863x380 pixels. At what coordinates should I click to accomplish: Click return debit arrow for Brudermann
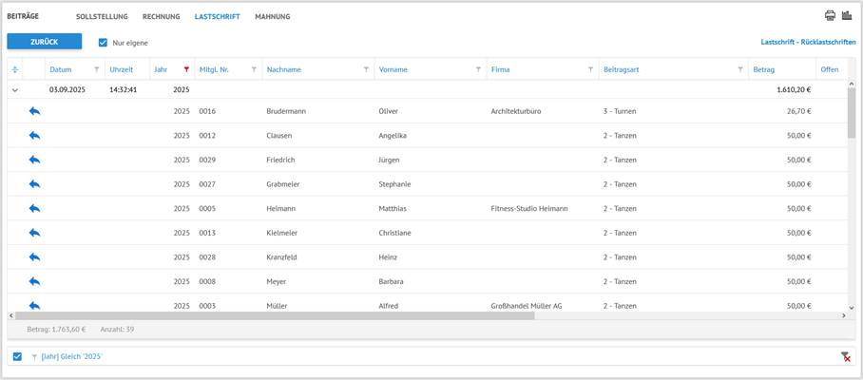tap(34, 111)
